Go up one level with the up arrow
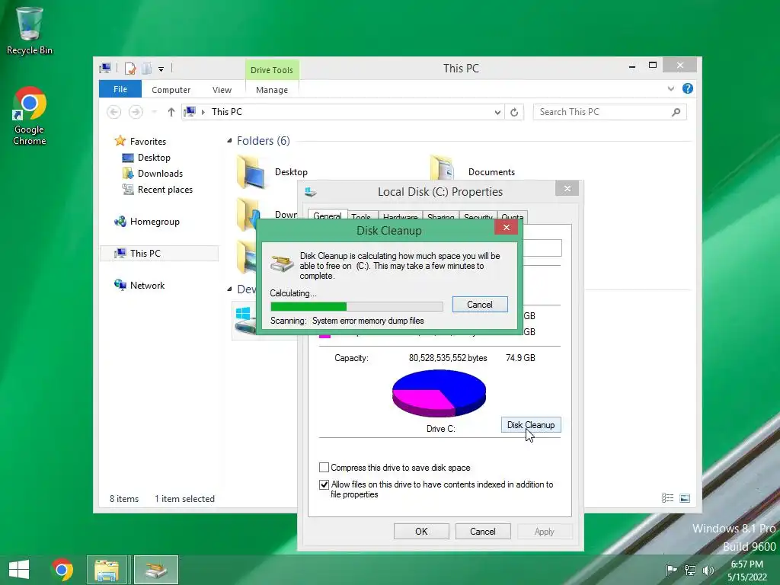The image size is (780, 585). [171, 112]
